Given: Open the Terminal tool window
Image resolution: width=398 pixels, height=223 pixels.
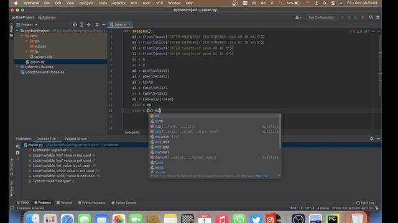Looking at the screenshot, I should point(64,203).
